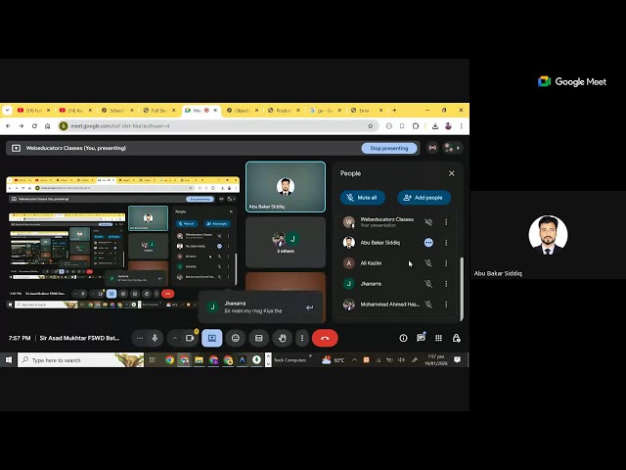Screen dimensions: 626x470
Task: Leave the call with the red hang-up button
Action: 325,338
